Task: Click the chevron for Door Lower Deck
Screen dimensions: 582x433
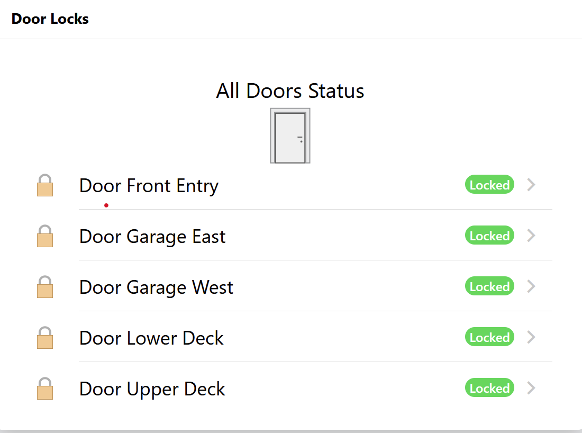Action: point(532,337)
